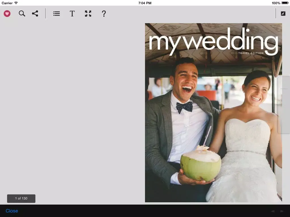Open the table of contents list icon

click(x=56, y=14)
